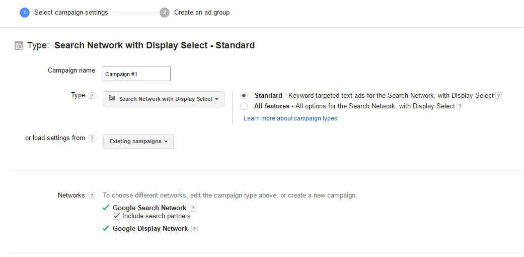The height and width of the screenshot is (257, 524).
Task: Click the folder icon in Type dropdown
Action: pos(112,98)
